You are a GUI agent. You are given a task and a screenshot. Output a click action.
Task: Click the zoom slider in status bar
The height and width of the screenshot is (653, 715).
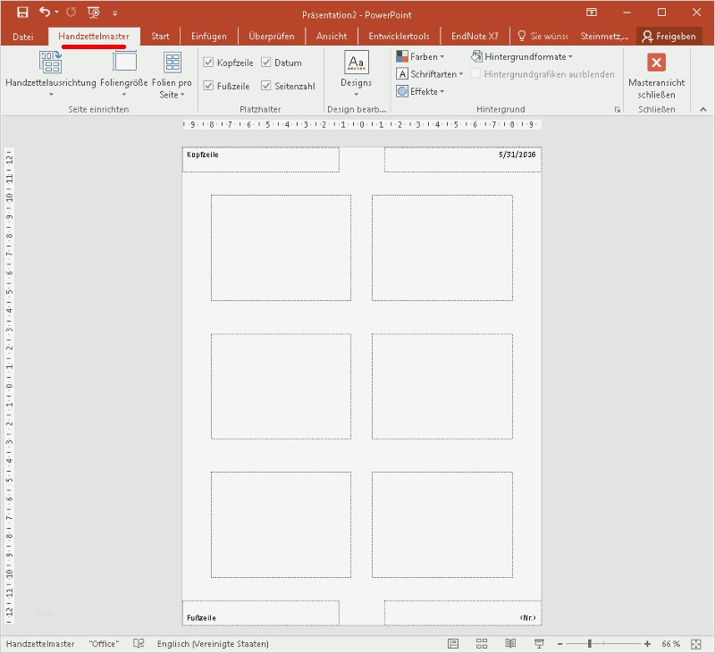(x=590, y=643)
